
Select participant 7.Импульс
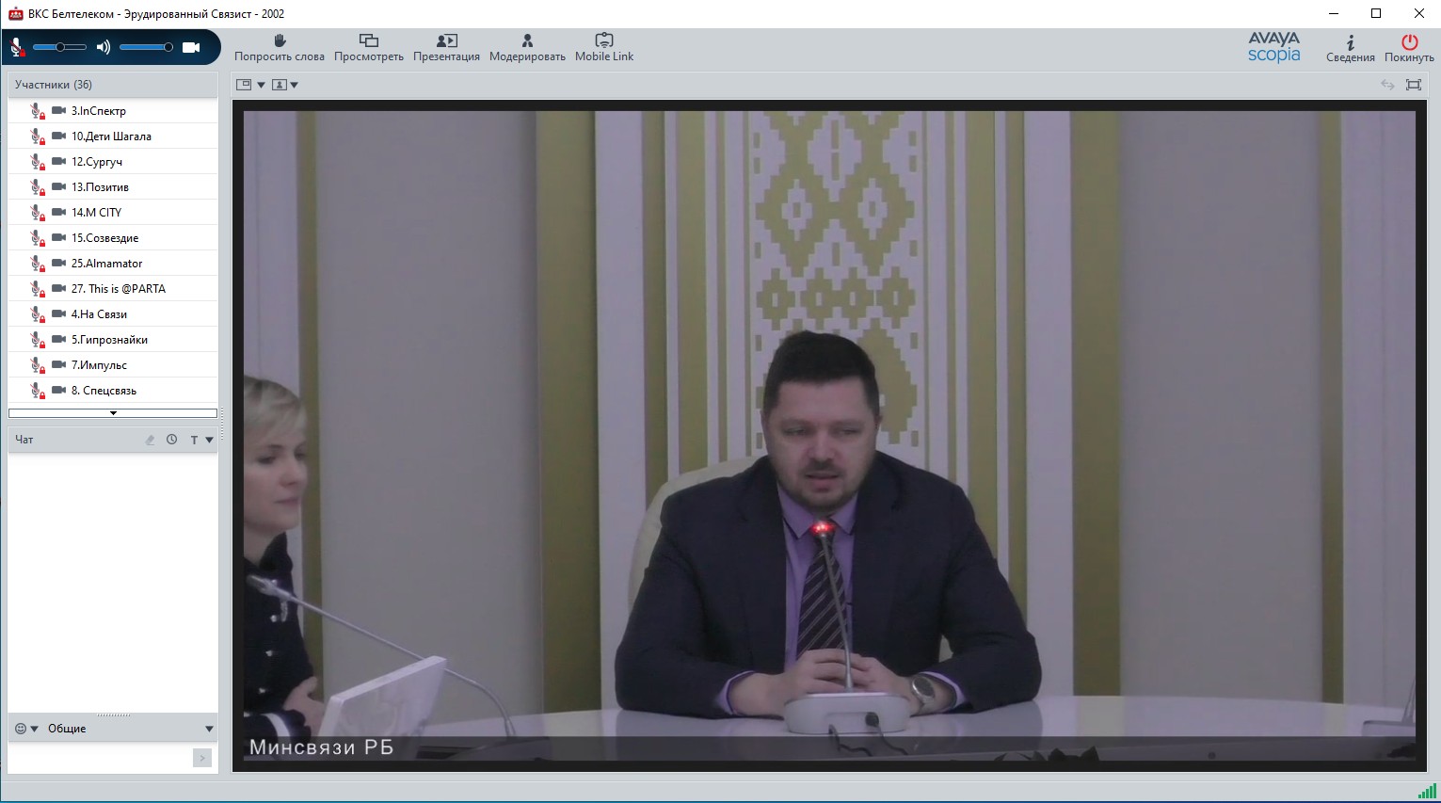[113, 365]
